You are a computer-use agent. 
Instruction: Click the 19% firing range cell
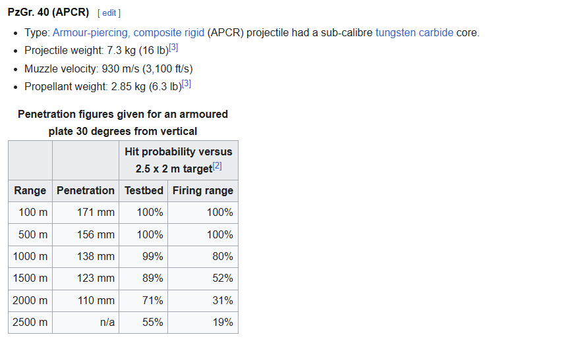point(222,323)
